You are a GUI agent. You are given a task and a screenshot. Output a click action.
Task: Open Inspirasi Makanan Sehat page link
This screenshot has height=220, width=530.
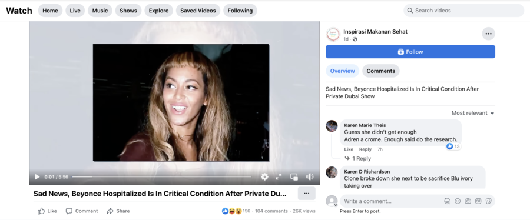coord(376,32)
